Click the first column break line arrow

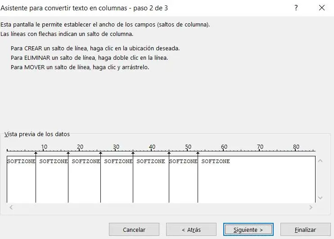click(36, 154)
